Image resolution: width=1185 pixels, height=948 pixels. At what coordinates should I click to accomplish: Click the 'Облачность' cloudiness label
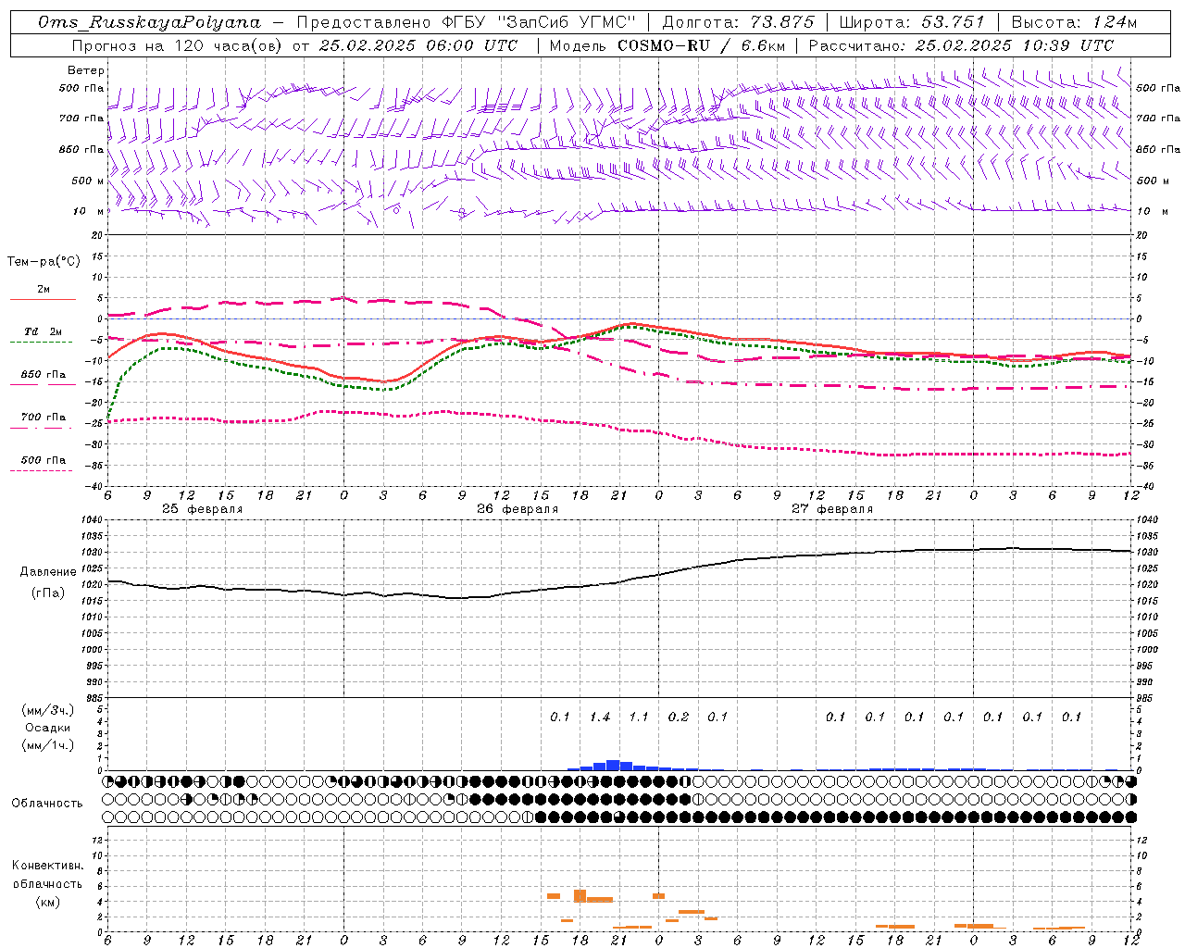[47, 804]
